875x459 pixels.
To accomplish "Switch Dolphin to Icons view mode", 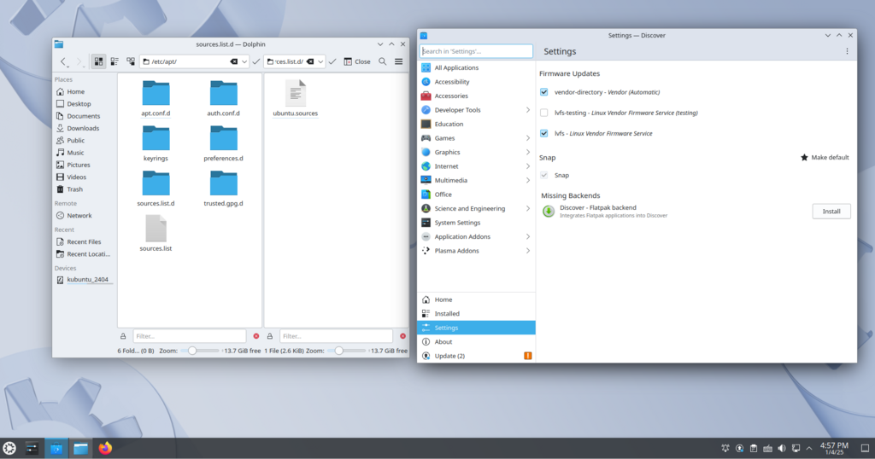I will [x=98, y=61].
